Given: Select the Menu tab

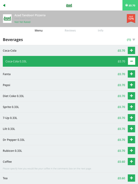Looking at the screenshot, I should 39,31.
